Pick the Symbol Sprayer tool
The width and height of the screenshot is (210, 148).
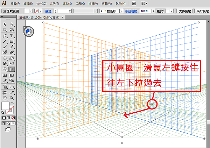coord(5,87)
